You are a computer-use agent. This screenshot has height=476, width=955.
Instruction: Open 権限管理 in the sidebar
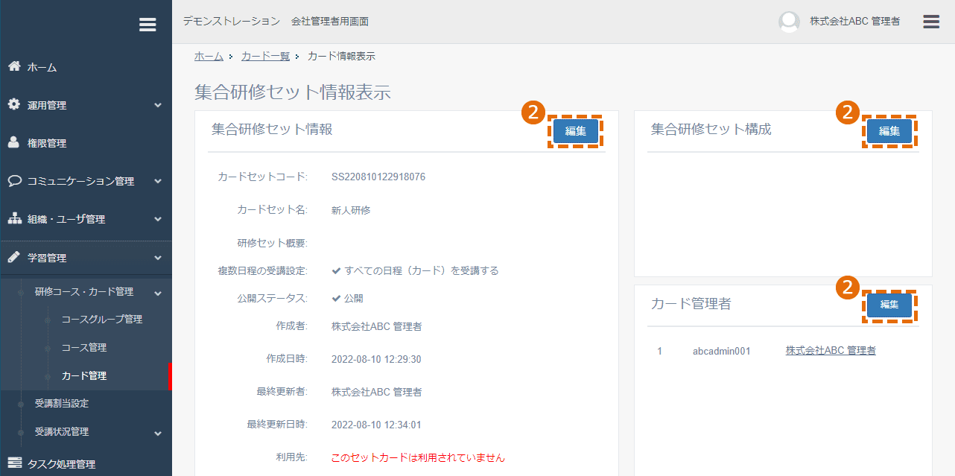click(x=47, y=143)
